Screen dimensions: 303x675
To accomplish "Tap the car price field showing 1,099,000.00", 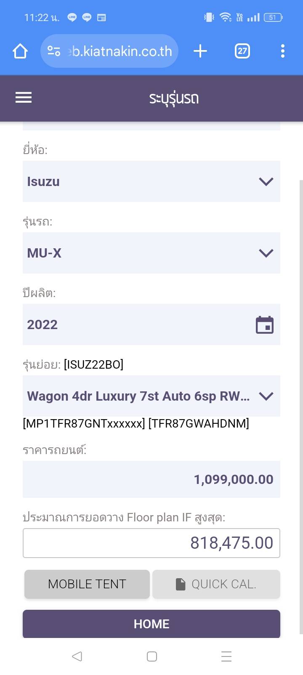I will click(151, 479).
